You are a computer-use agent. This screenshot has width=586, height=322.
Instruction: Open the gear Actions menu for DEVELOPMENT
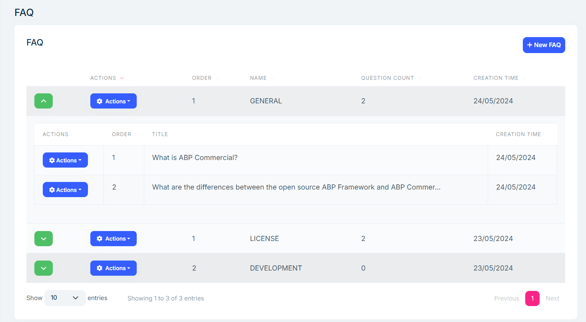pyautogui.click(x=114, y=268)
